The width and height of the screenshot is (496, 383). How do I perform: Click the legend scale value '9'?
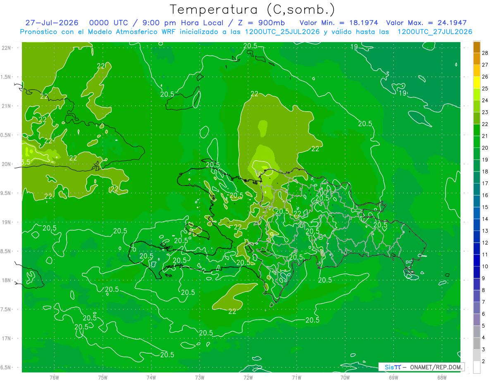click(484, 278)
